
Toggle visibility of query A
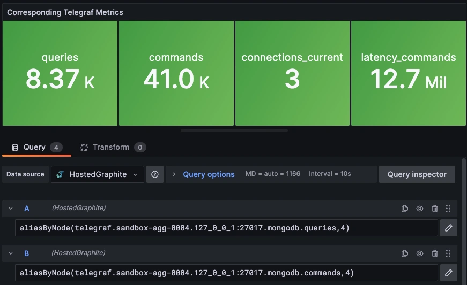coord(420,209)
